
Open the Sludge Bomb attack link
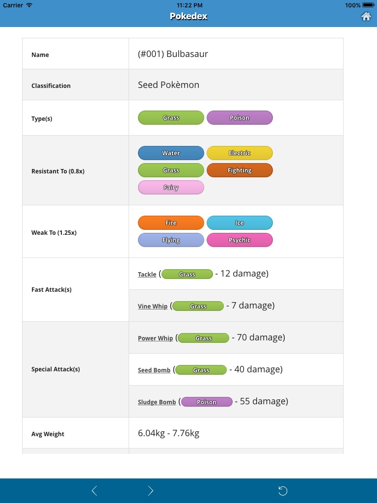click(x=157, y=402)
